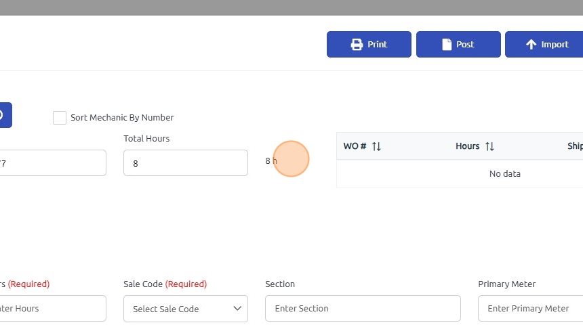Click the Enter Section text field
This screenshot has height=325, width=583.
click(363, 309)
